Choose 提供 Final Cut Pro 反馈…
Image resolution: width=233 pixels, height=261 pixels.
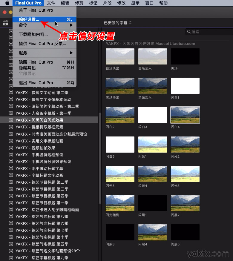pyautogui.click(x=45, y=44)
